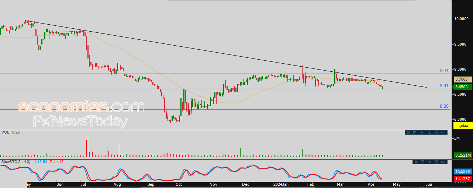Click the 0.25 value beside VOL
This screenshot has width=473, height=188.
(16, 132)
